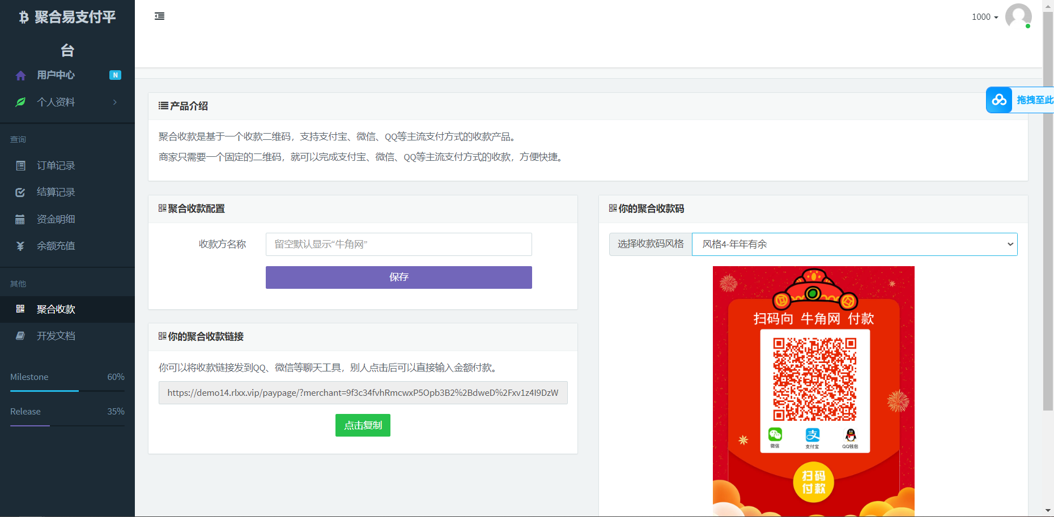Click the WeChat icon under the QR code

click(x=775, y=434)
